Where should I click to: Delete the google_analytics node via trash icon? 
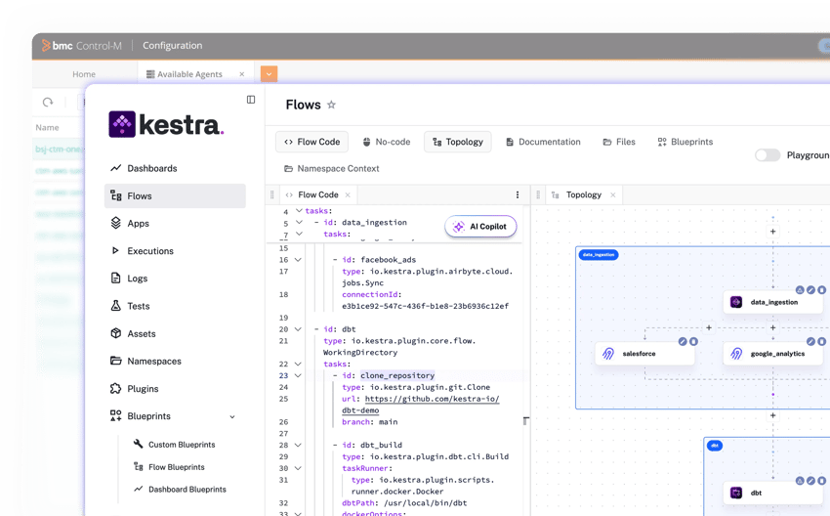click(x=822, y=341)
